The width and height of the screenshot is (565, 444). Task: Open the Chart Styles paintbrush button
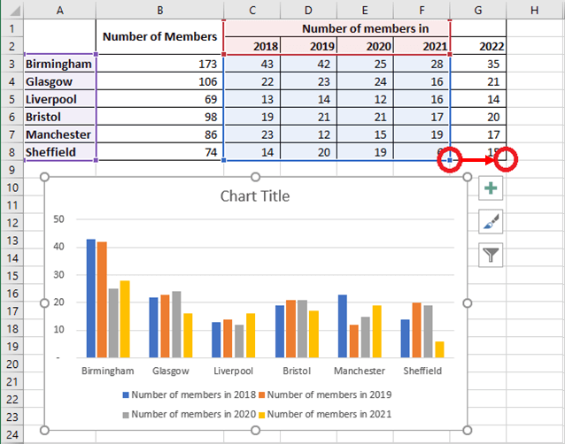tap(491, 221)
